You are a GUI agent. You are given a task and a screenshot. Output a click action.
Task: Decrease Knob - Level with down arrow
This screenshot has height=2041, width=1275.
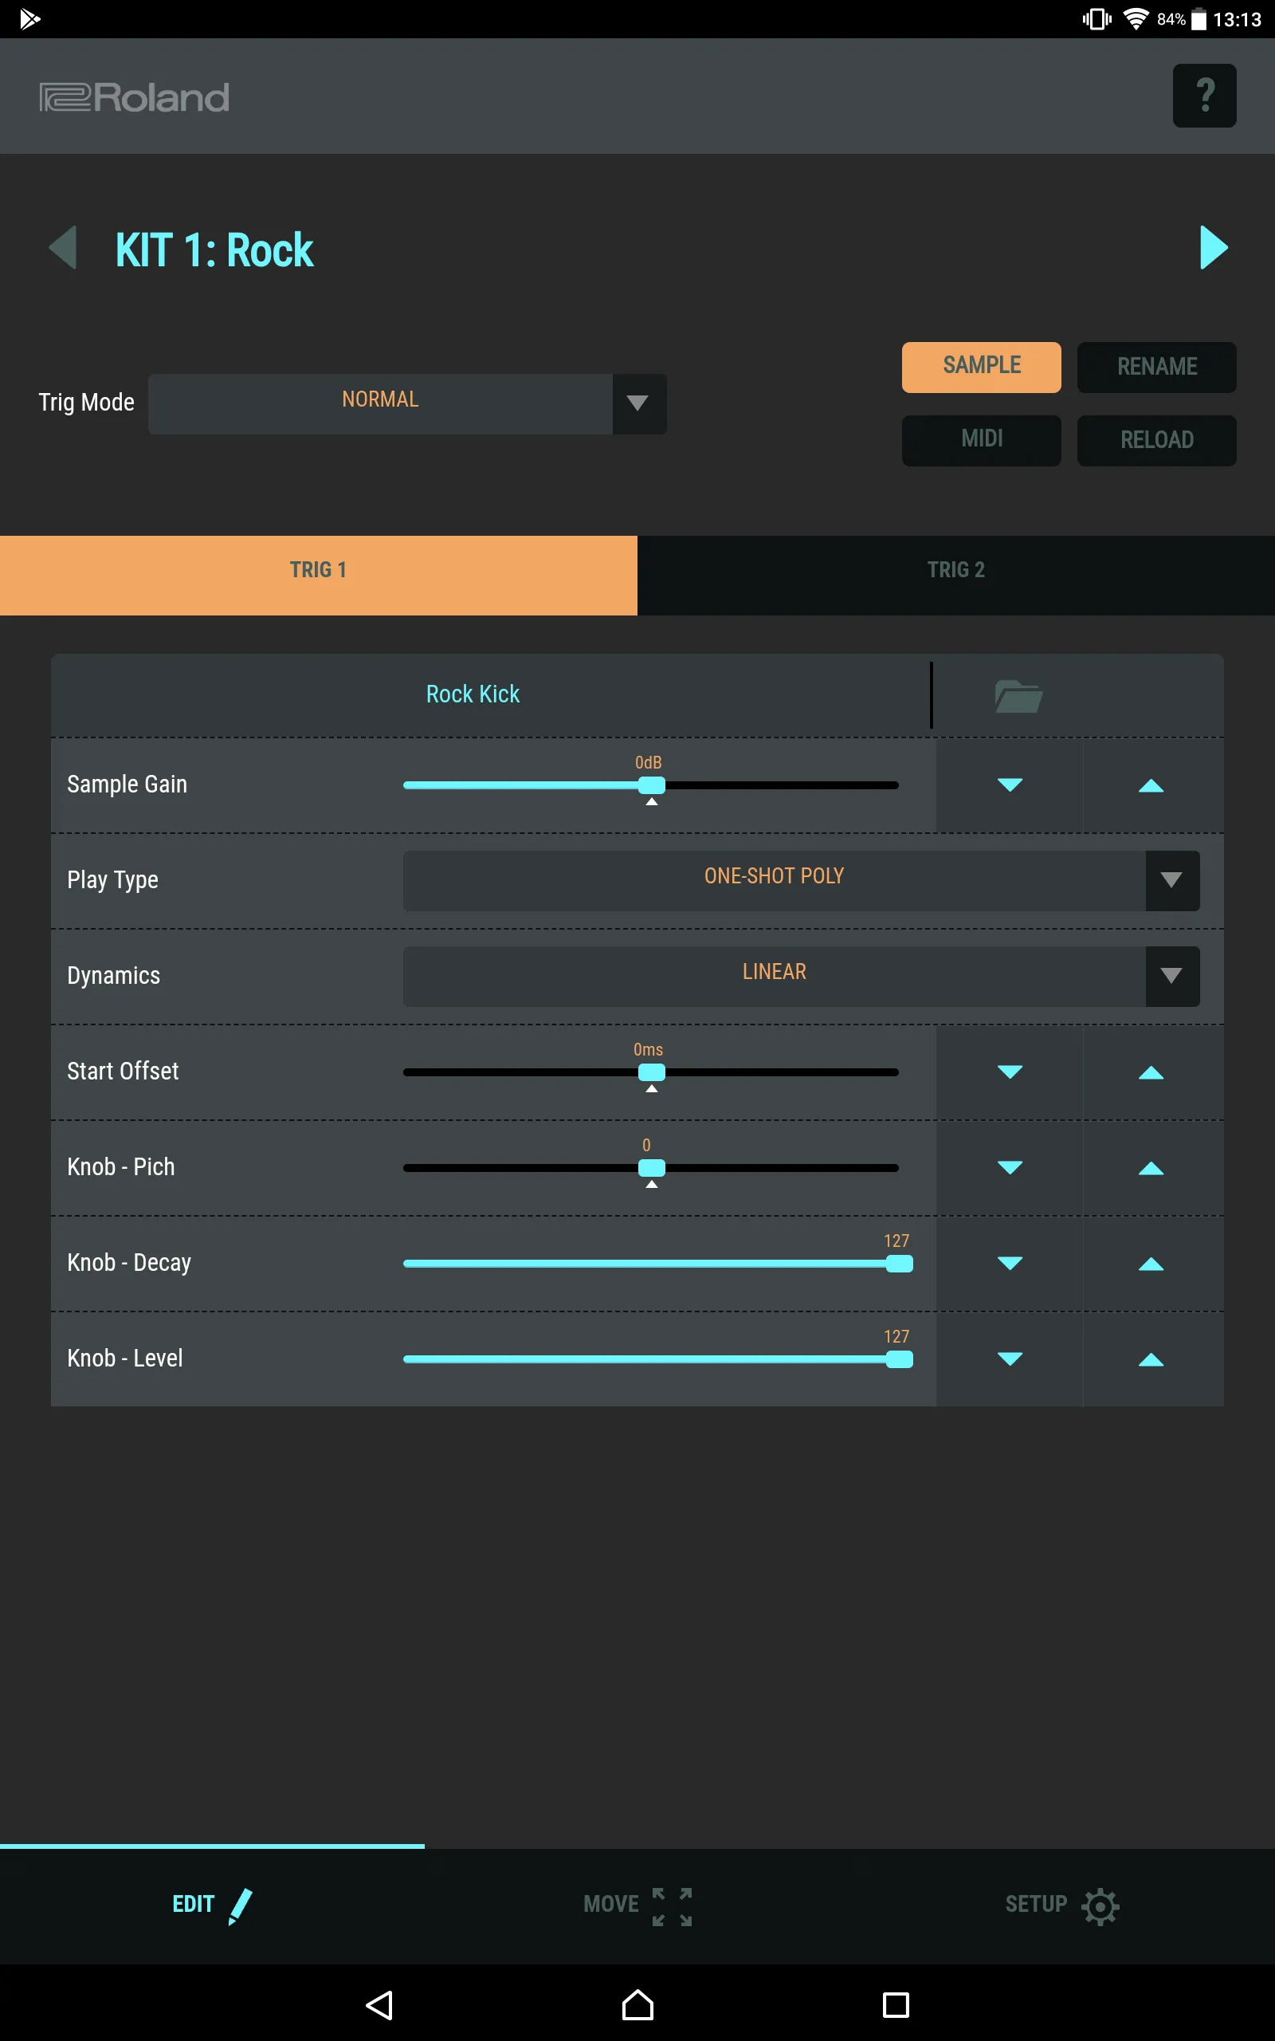coord(1010,1359)
